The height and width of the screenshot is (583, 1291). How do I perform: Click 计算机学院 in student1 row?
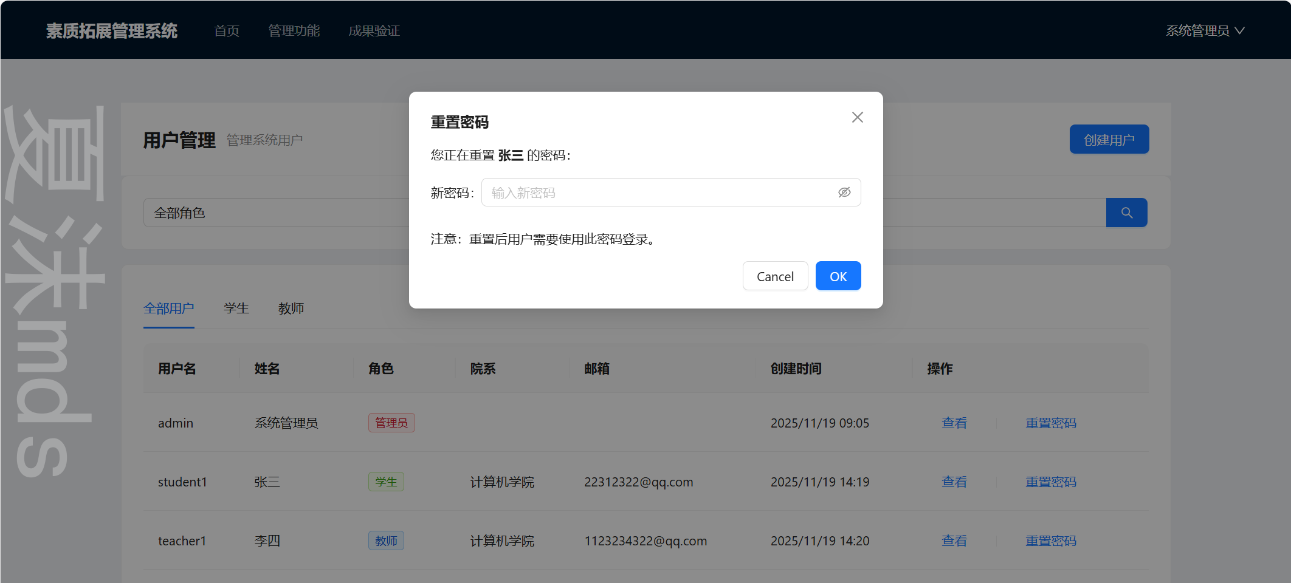click(502, 482)
